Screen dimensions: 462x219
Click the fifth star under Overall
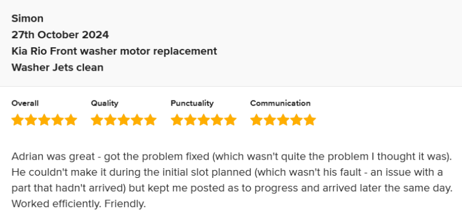[71, 120]
